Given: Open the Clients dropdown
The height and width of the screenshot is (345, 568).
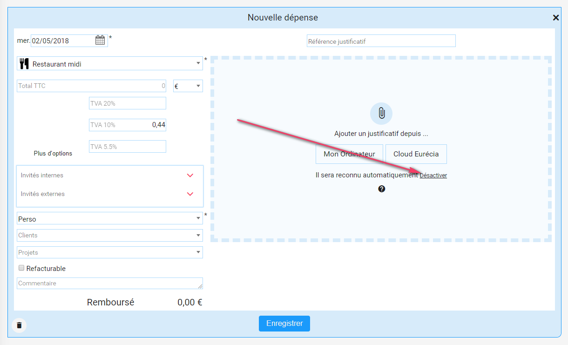Looking at the screenshot, I should [x=110, y=236].
